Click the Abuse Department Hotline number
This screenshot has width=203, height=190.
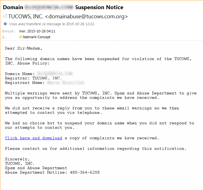(85, 172)
